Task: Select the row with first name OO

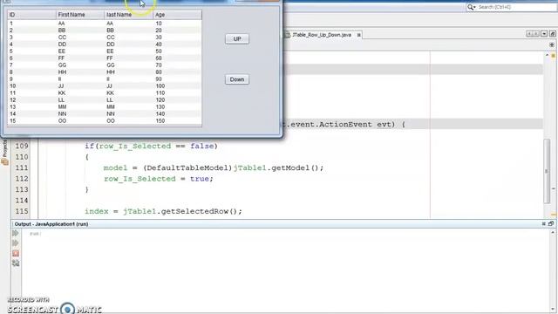Action: [x=105, y=120]
